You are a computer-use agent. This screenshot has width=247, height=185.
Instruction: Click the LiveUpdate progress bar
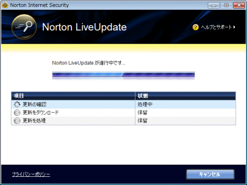click(x=123, y=75)
